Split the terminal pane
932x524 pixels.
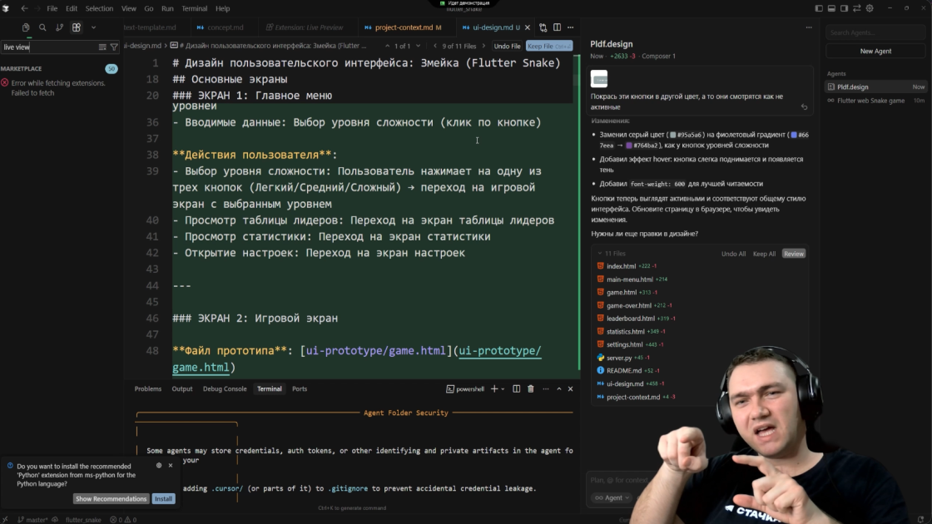coord(517,388)
